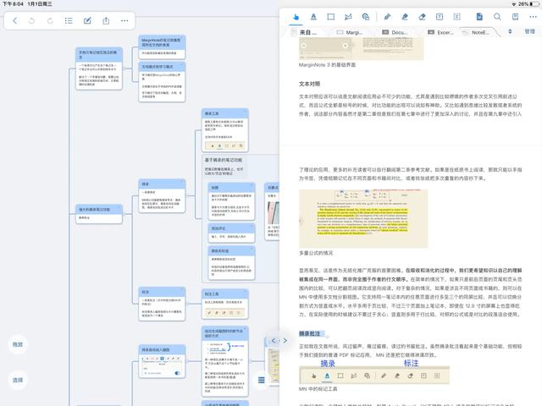Undo the last mind map action
This screenshot has width=542, height=406.
32,20
